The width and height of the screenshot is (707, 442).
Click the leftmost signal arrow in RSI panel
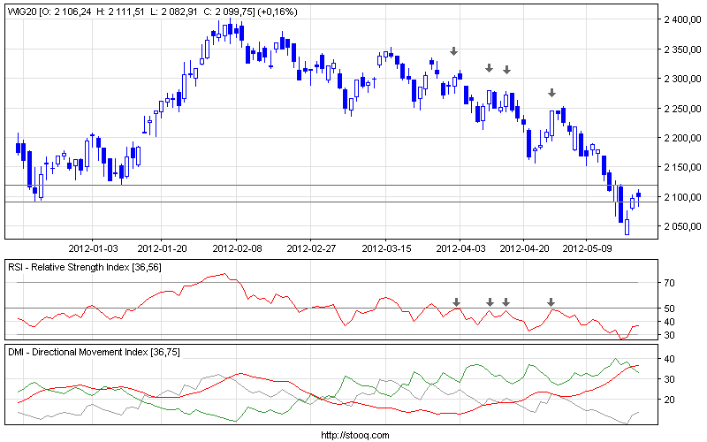[456, 301]
